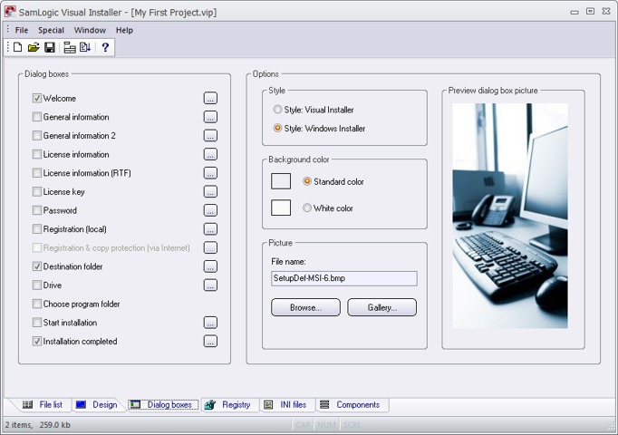Uncheck the Welcome checkbox
Image resolution: width=618 pixels, height=435 pixels.
tap(36, 98)
